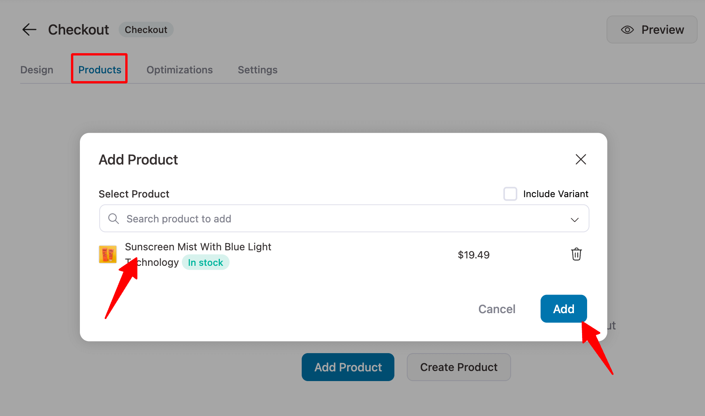Click the Checkout badge next to the title
The width and height of the screenshot is (705, 416).
[x=146, y=29]
